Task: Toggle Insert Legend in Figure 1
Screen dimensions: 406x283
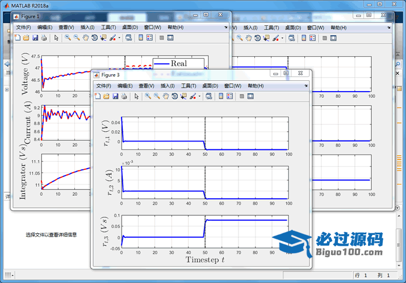Action: click(x=150, y=38)
